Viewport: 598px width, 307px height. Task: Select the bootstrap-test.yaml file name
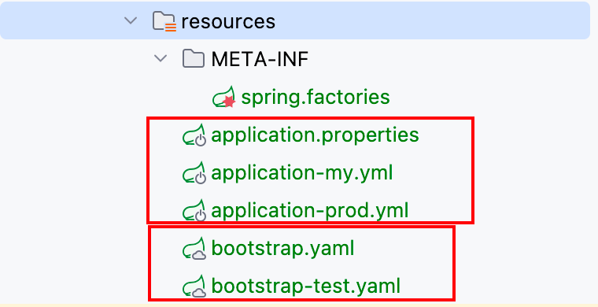(x=306, y=286)
